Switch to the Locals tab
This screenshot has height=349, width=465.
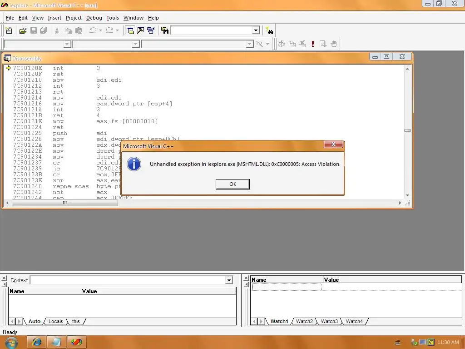click(x=56, y=321)
